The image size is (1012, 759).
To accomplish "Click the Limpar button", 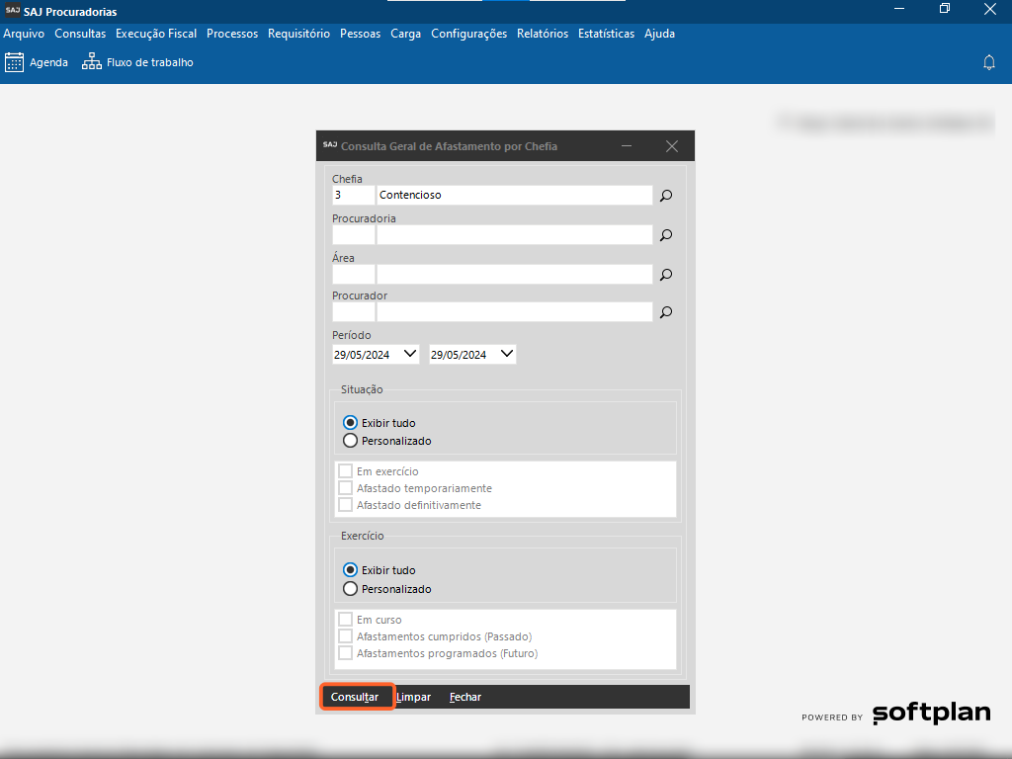I will [413, 697].
